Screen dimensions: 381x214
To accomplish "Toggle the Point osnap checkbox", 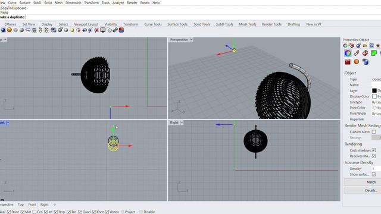I will 9,212.
